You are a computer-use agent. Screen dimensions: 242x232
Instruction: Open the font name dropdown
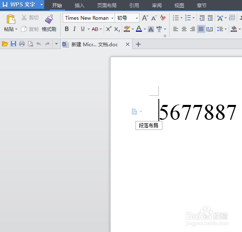coord(113,18)
